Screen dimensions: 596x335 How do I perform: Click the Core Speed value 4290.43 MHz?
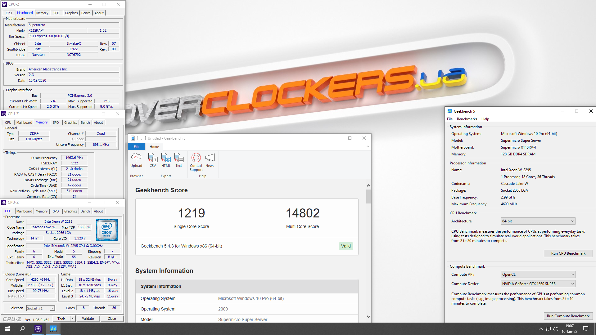tap(41, 280)
